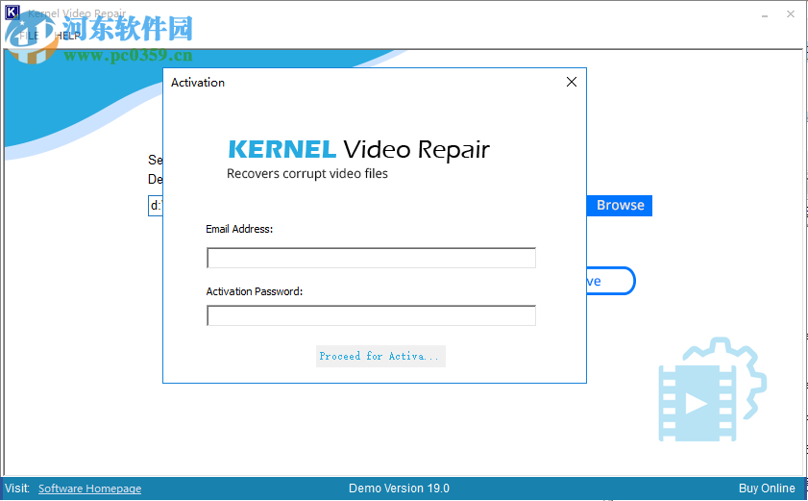Click the Kernel app icon in title bar

tap(12, 13)
